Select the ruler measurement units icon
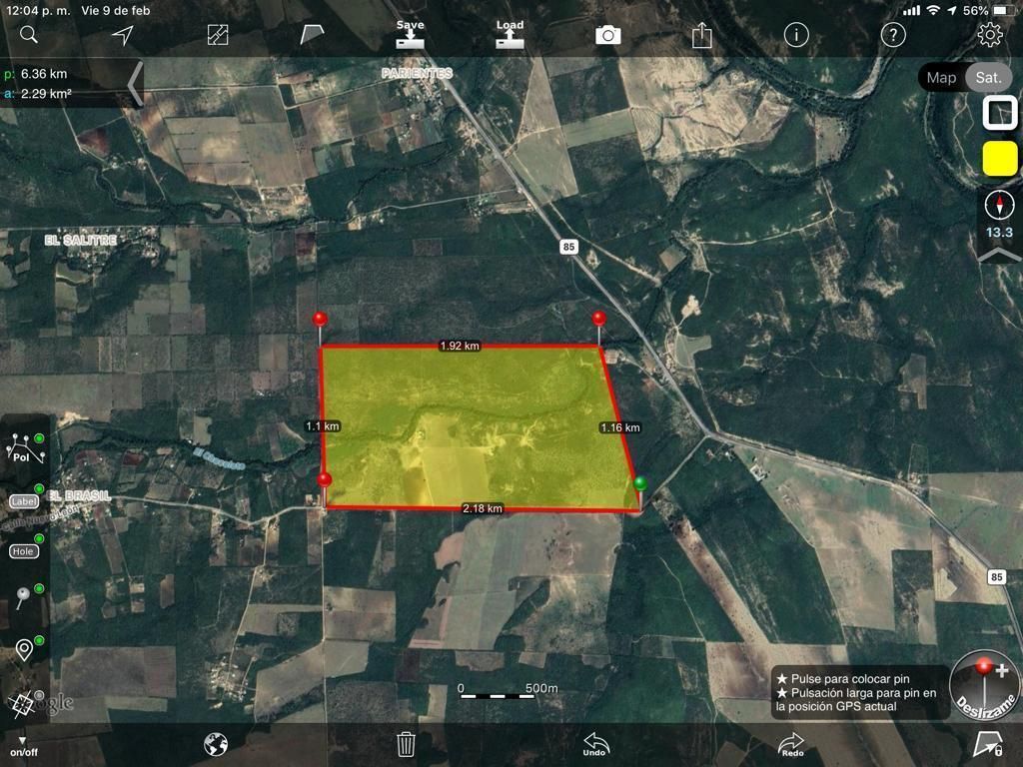This screenshot has width=1023, height=767. 217,35
